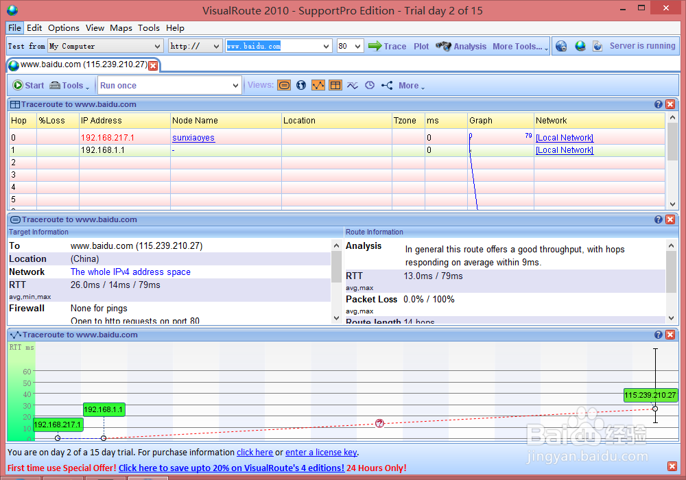The height and width of the screenshot is (480, 686).
Task: Show the summary view icon
Action: [284, 85]
